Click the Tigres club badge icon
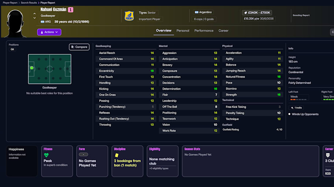This screenshot has height=187, width=334. tap(129, 16)
